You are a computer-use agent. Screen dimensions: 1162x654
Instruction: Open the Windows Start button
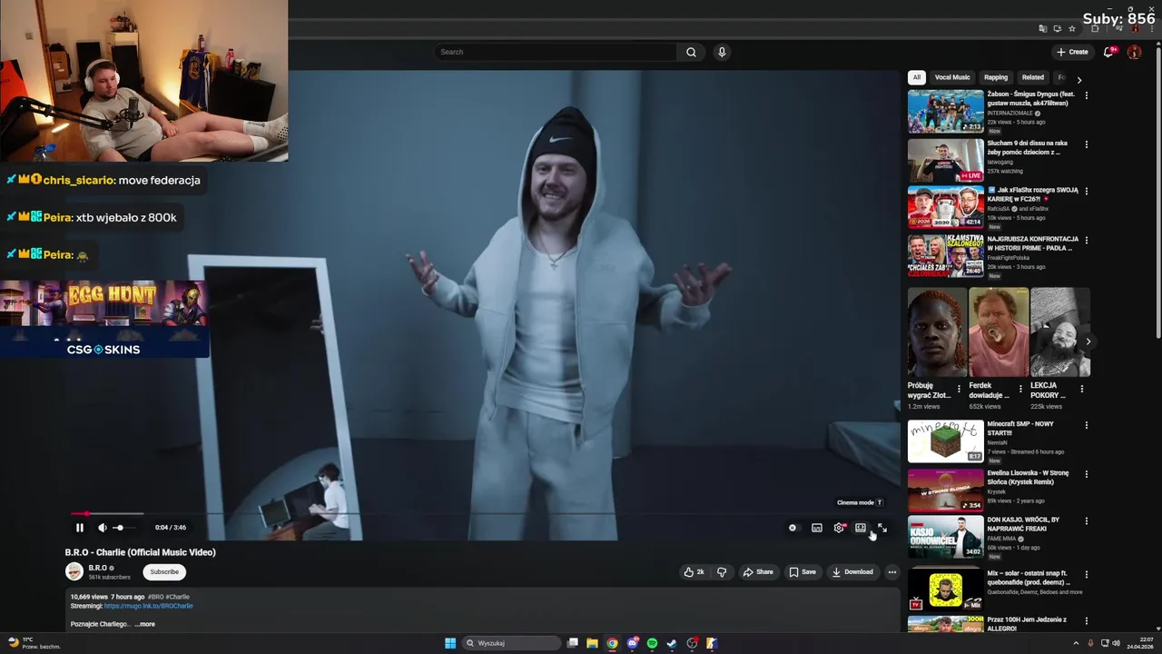(x=450, y=643)
